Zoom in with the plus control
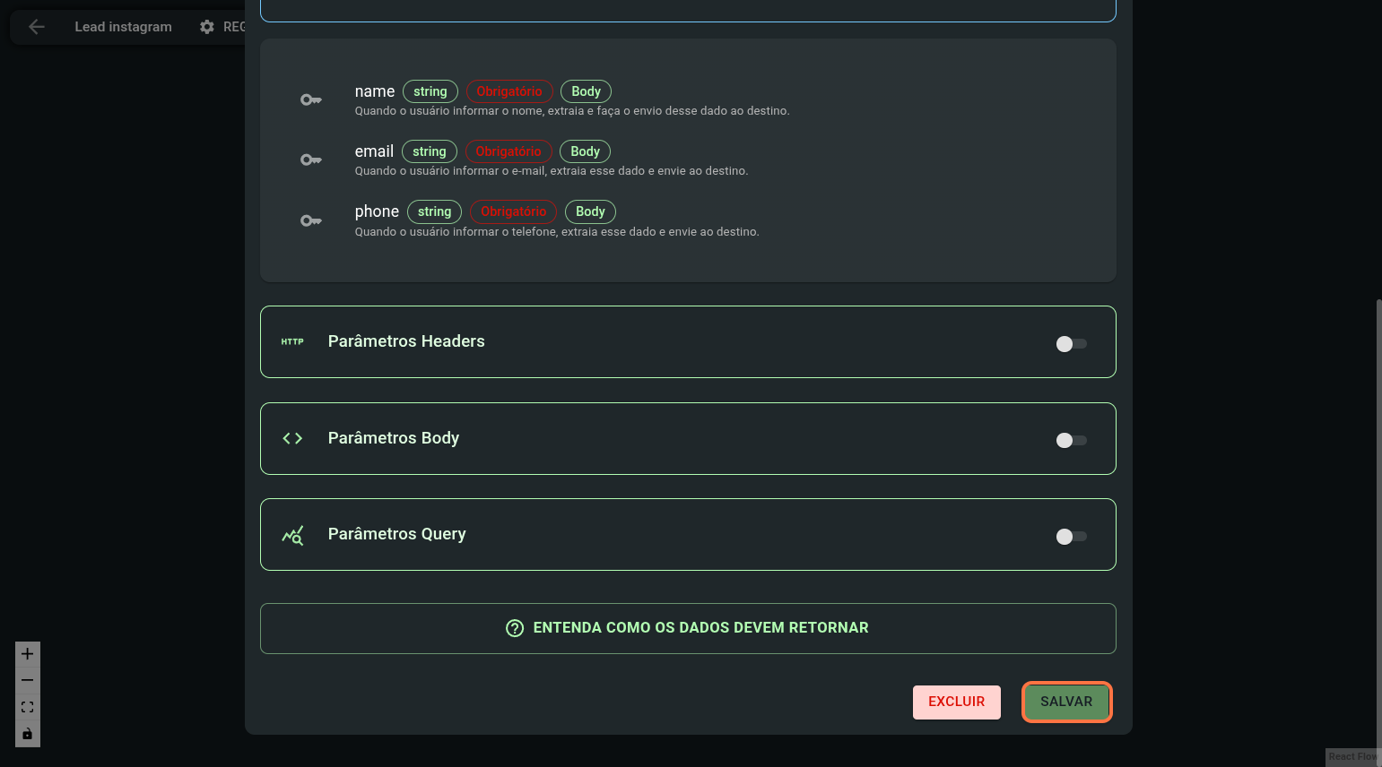Image resolution: width=1382 pixels, height=767 pixels. pyautogui.click(x=28, y=654)
